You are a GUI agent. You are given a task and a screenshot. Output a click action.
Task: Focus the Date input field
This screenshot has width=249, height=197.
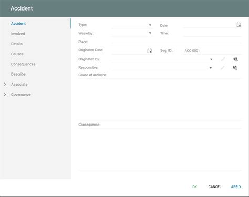[210, 25]
